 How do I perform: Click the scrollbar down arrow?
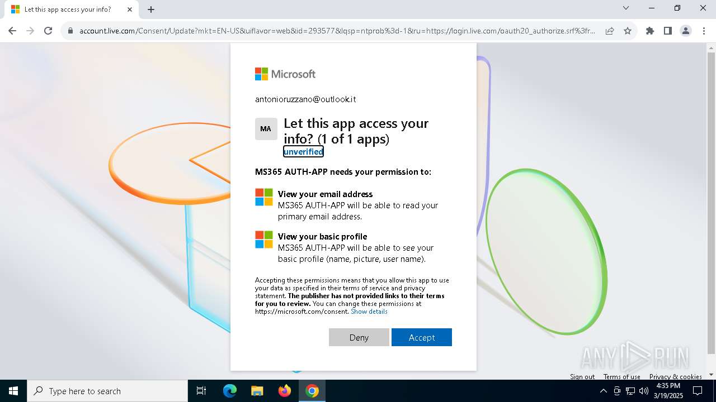712,375
